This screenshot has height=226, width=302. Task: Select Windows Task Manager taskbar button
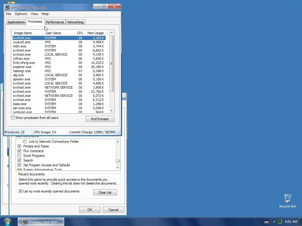[x=41, y=222]
